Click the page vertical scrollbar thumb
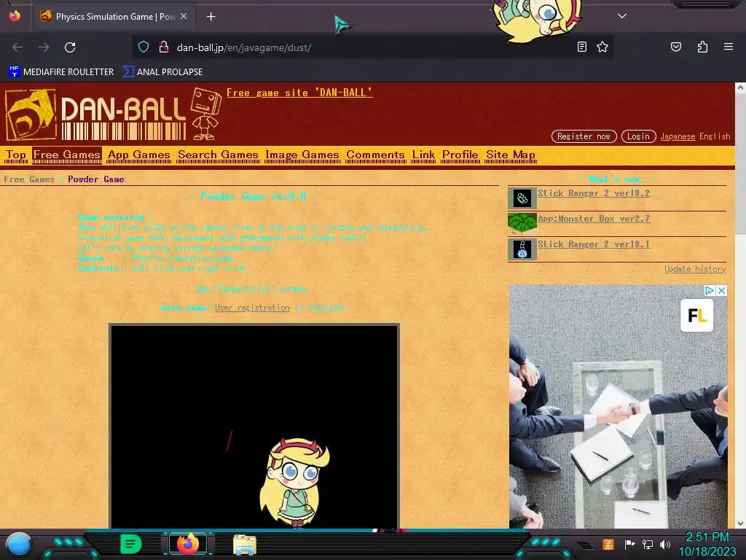 740,164
